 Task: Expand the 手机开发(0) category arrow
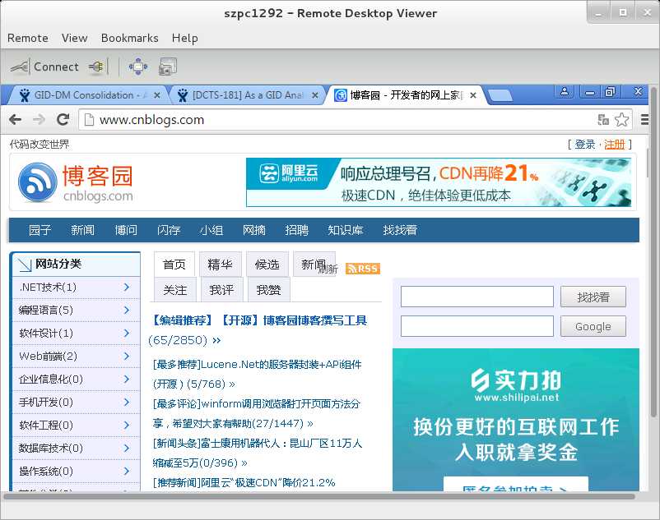point(127,403)
